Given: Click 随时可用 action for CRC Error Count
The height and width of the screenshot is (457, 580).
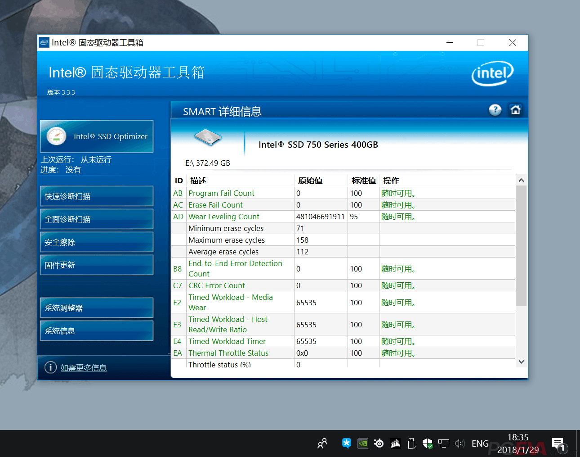Looking at the screenshot, I should [398, 285].
